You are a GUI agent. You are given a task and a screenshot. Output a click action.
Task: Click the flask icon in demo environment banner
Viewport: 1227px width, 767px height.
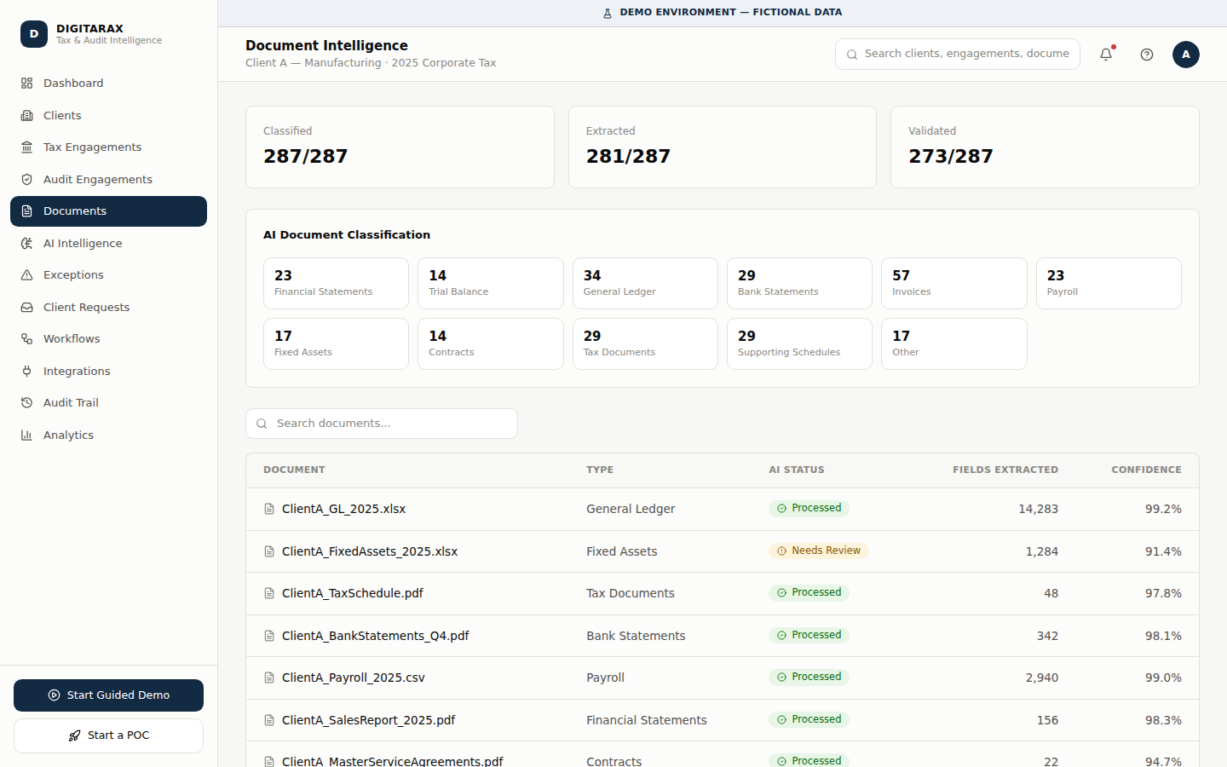608,13
